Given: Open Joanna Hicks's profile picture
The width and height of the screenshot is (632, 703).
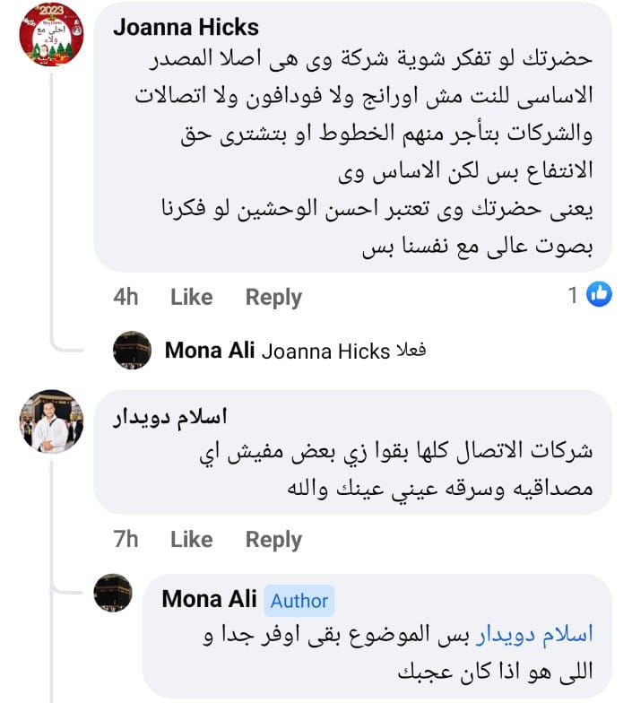Looking at the screenshot, I should point(51,34).
